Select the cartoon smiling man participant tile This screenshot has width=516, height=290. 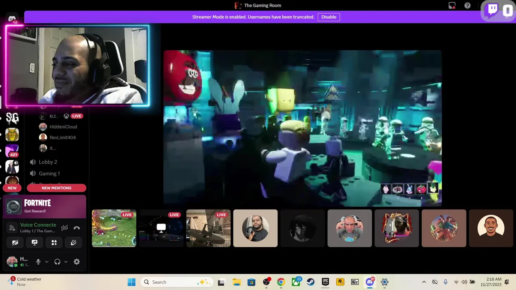pos(491,228)
